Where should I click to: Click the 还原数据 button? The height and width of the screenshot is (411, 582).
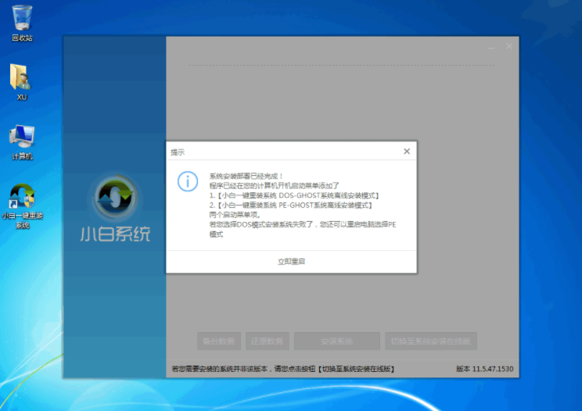268,341
